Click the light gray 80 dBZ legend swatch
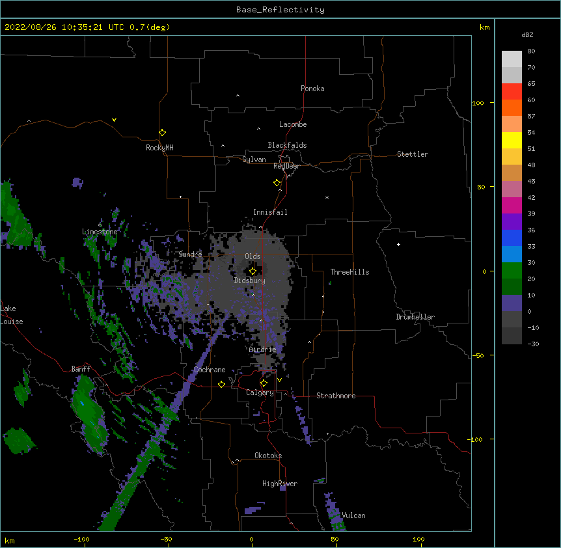This screenshot has height=548, width=561. [x=512, y=59]
